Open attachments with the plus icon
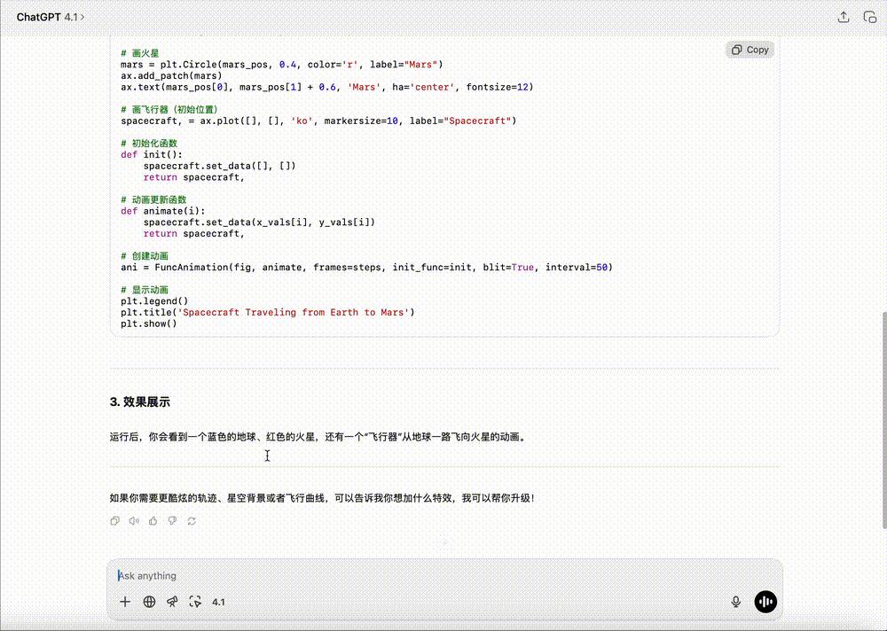The width and height of the screenshot is (887, 631). coord(125,602)
